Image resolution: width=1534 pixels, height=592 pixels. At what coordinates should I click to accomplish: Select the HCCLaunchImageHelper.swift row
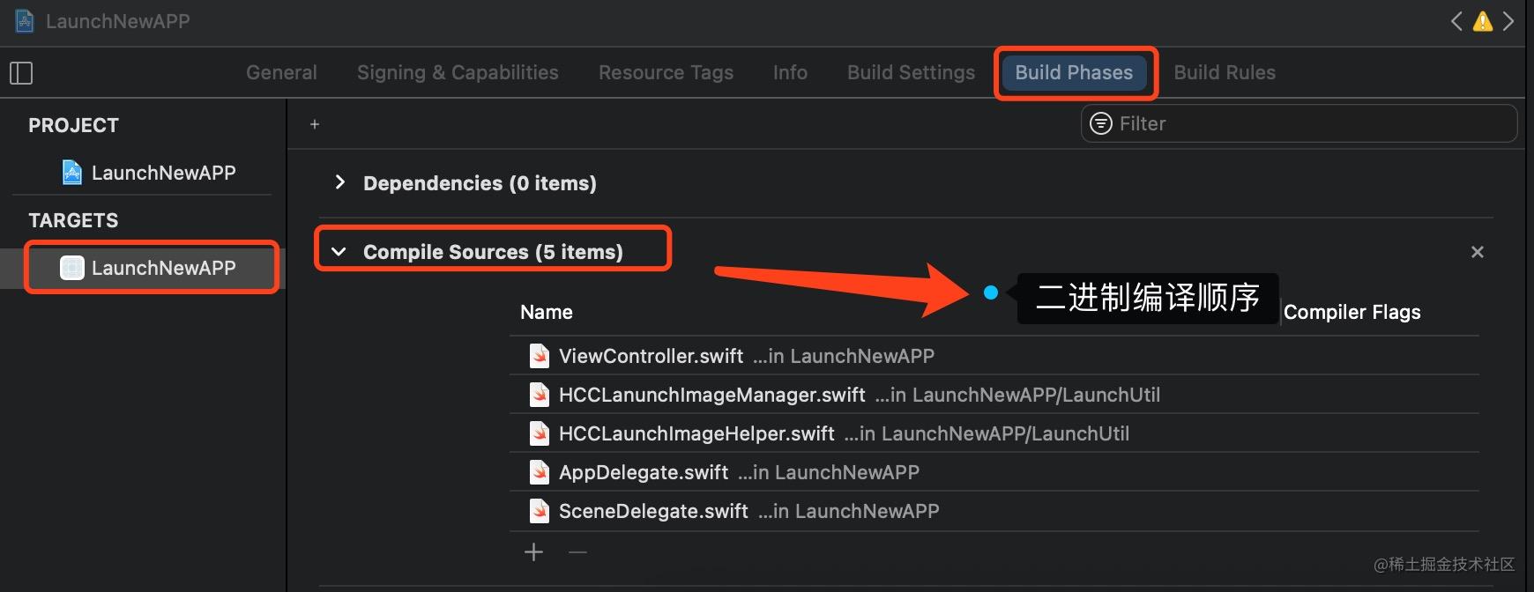[994, 433]
